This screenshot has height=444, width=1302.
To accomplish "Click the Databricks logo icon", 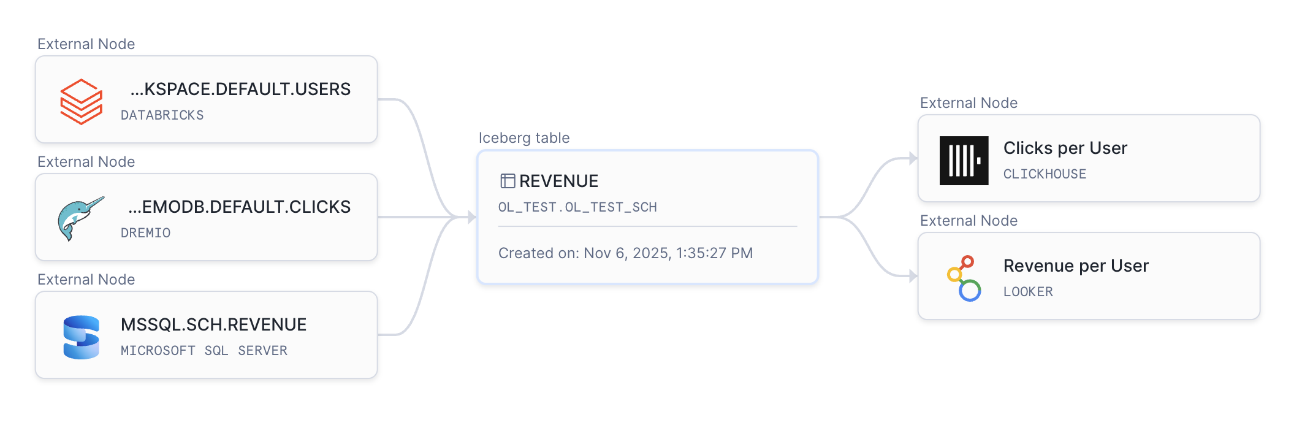I will (x=81, y=101).
